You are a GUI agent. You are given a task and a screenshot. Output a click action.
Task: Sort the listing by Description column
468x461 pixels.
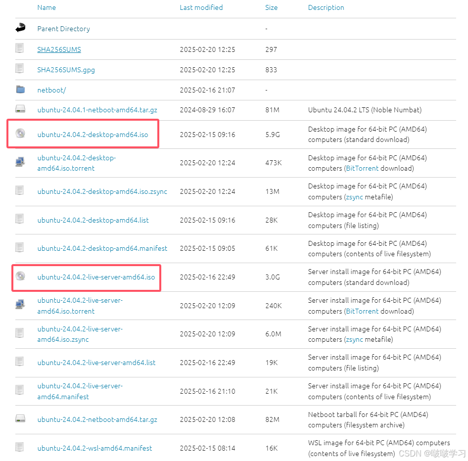click(326, 7)
